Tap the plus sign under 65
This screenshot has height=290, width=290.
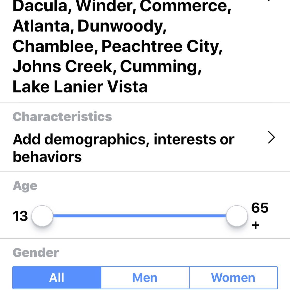[x=255, y=225]
